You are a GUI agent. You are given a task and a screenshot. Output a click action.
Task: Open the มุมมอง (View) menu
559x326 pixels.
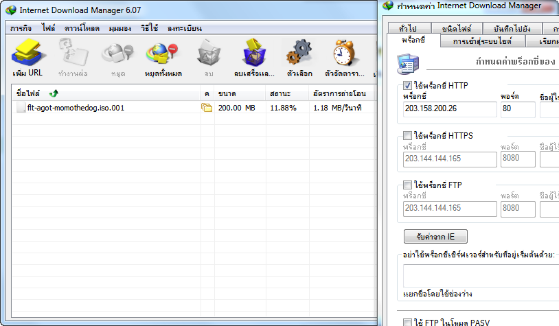(x=120, y=27)
